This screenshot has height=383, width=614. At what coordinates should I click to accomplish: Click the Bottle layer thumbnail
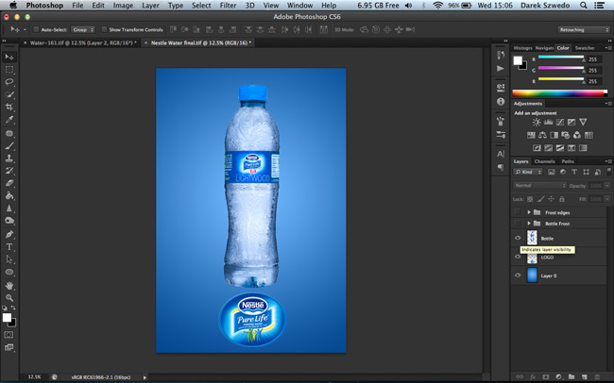[x=532, y=238]
